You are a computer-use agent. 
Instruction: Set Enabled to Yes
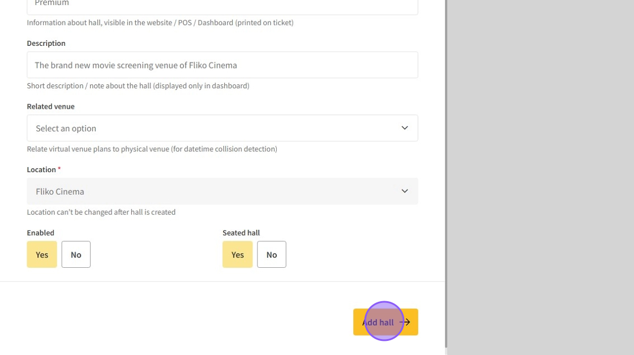pos(42,255)
